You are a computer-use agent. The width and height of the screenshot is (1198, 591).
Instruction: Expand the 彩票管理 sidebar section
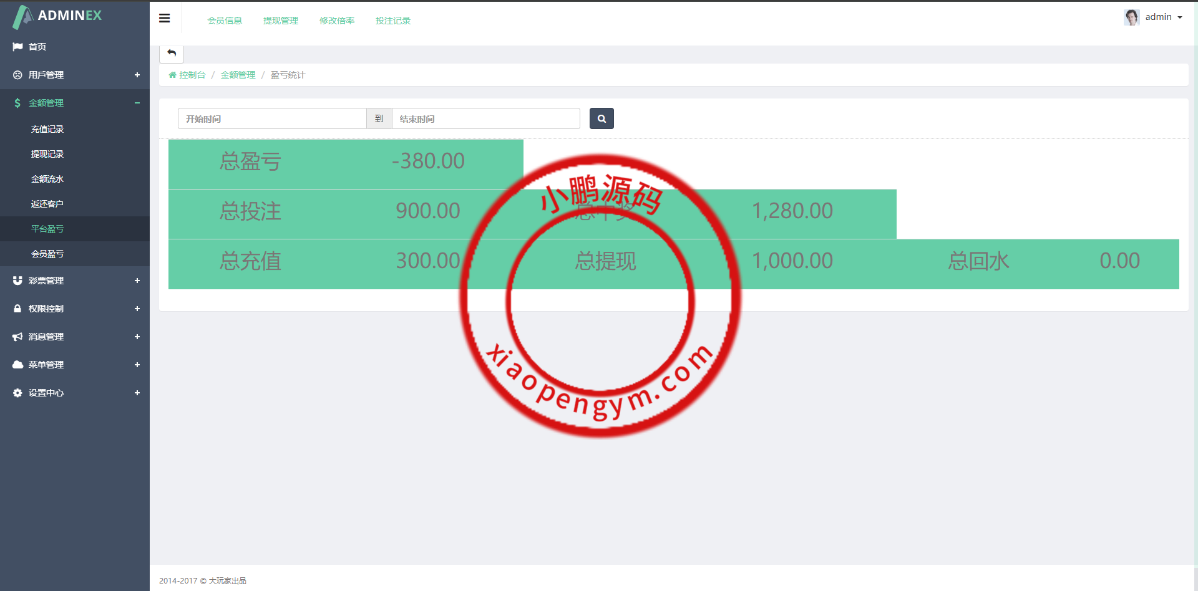click(x=137, y=281)
